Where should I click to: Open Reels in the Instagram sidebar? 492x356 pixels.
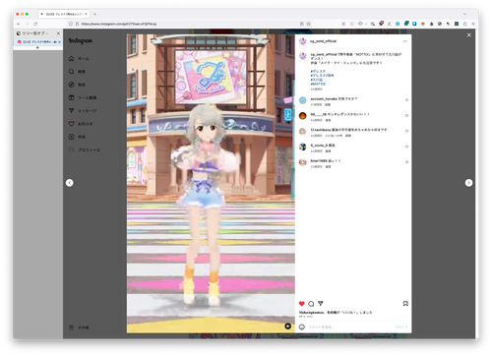[83, 97]
